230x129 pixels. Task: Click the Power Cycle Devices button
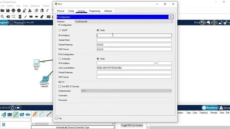pyautogui.click(x=13, y=108)
